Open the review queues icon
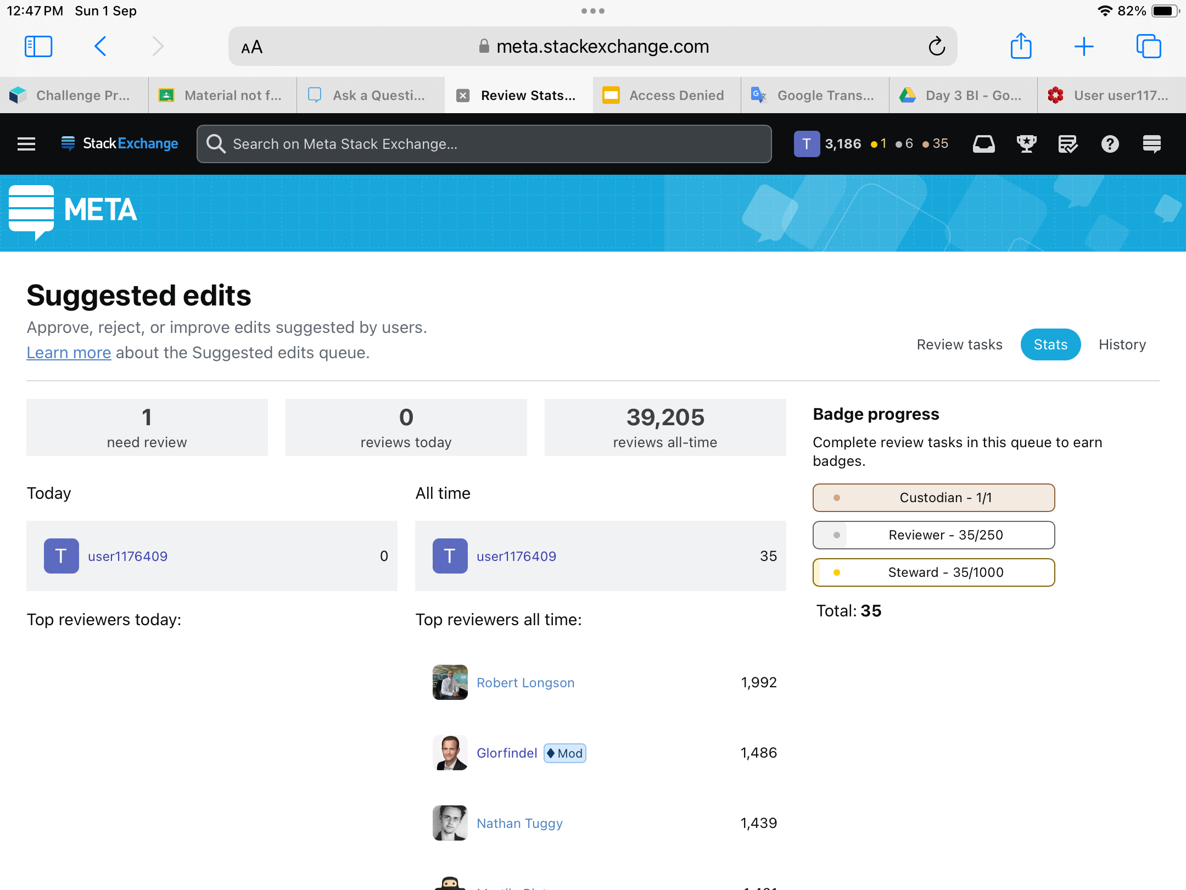Viewport: 1186px width, 890px height. [x=1067, y=143]
